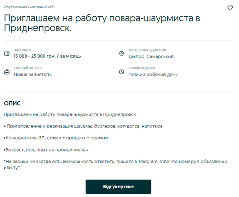This screenshot has height=197, width=239.
Task: Click the Повний робочий день value
Action: 153,74
